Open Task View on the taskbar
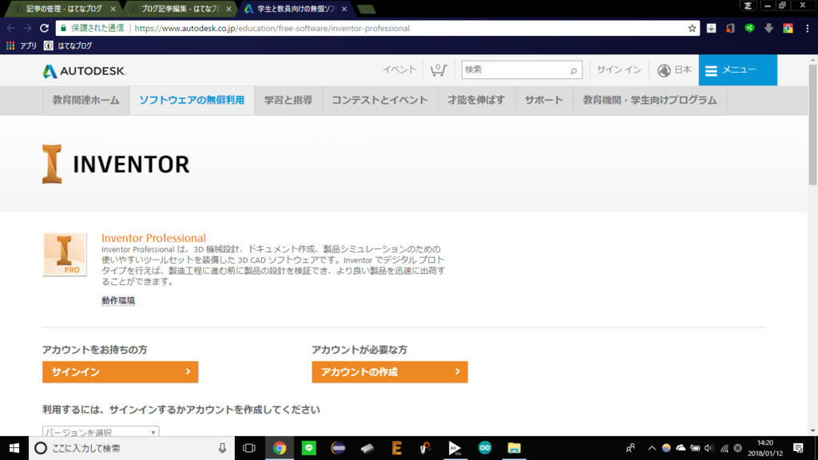 tap(249, 448)
